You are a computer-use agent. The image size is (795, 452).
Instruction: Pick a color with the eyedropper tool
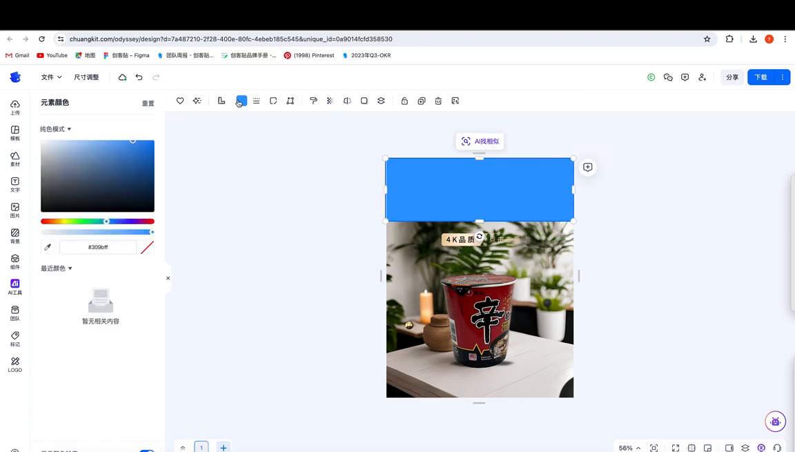48,247
